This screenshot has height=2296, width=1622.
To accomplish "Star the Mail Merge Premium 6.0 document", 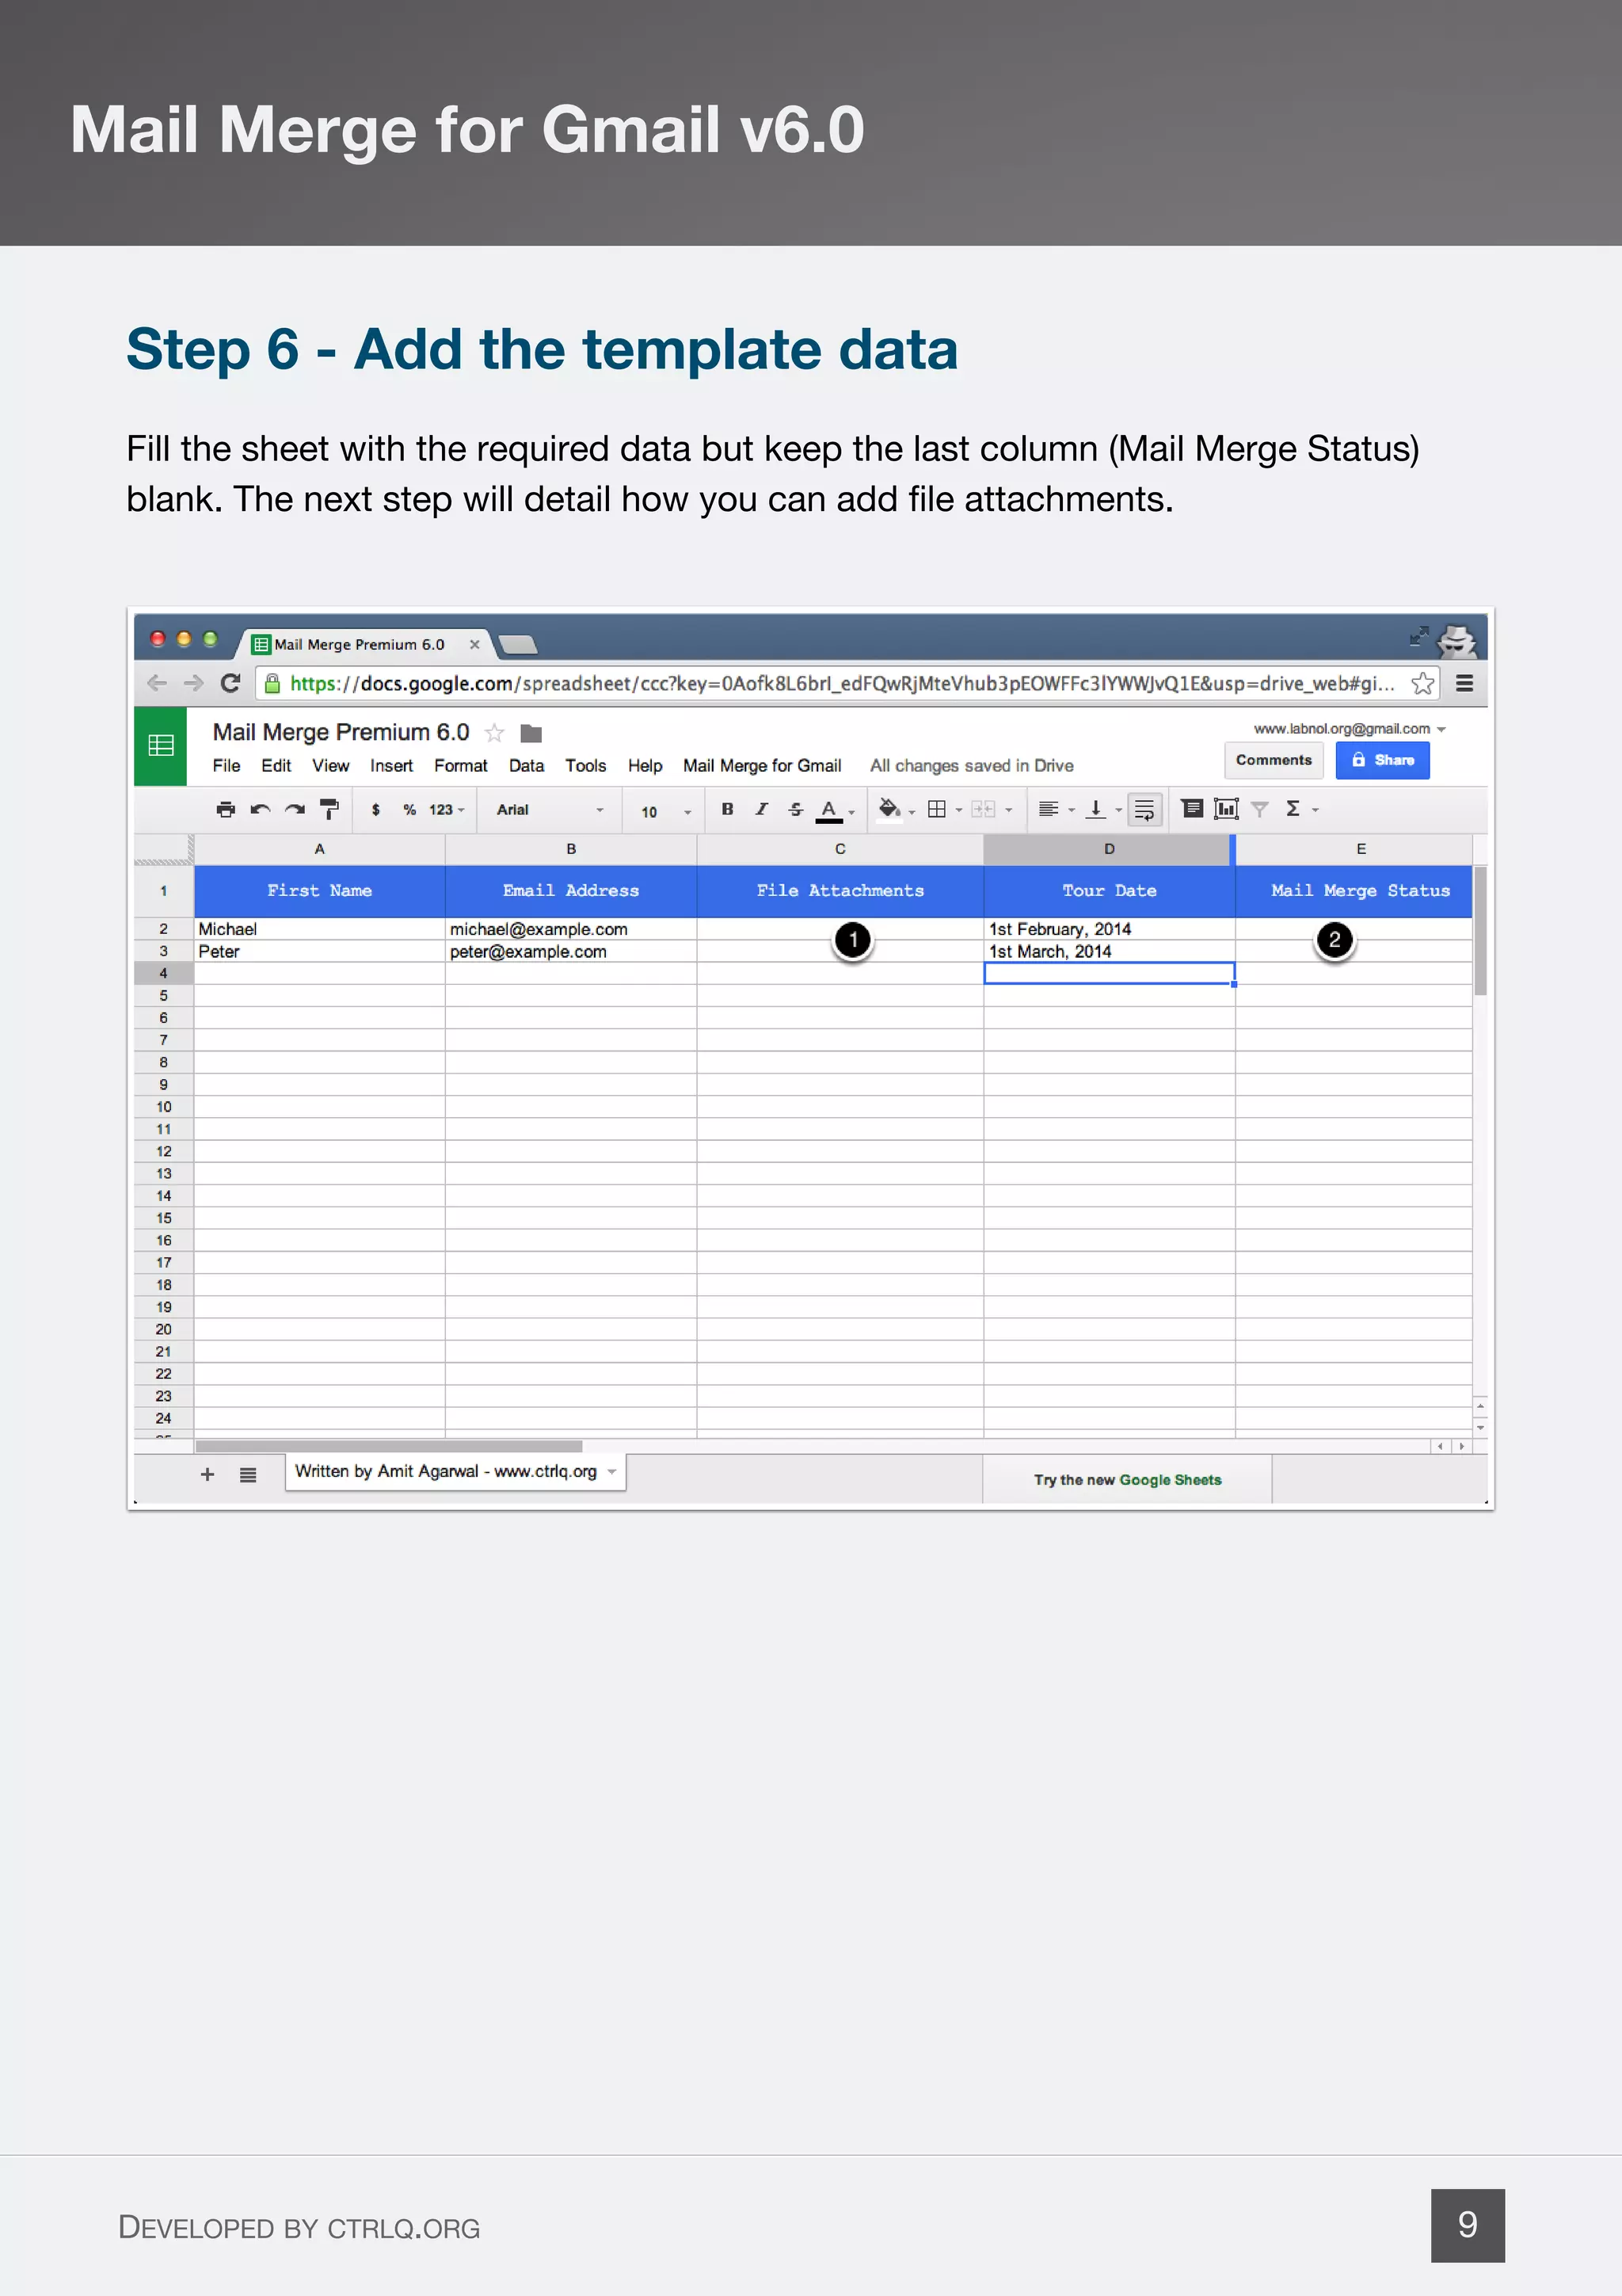I will (495, 733).
